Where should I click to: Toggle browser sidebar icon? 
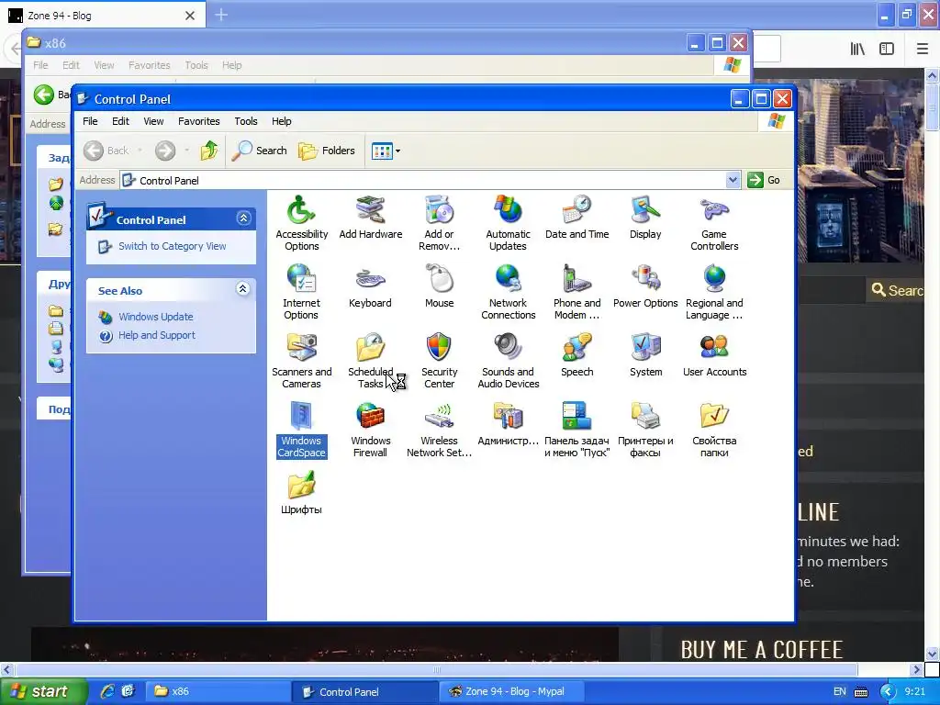click(x=887, y=49)
